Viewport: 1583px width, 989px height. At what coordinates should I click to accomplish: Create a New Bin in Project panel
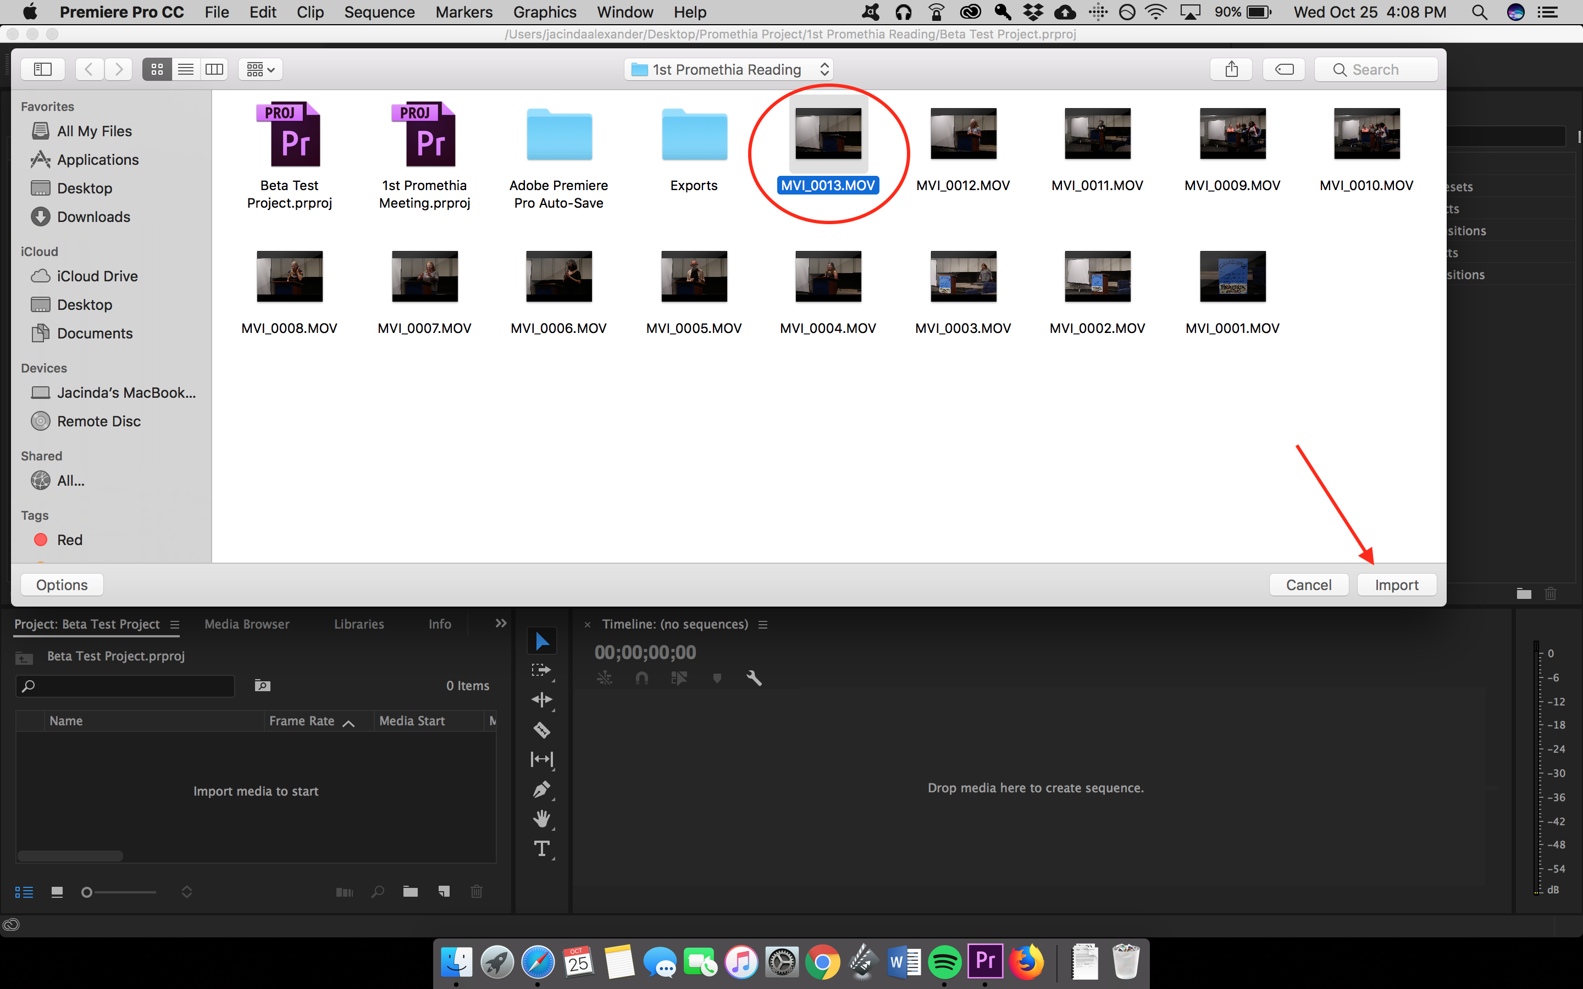410,892
